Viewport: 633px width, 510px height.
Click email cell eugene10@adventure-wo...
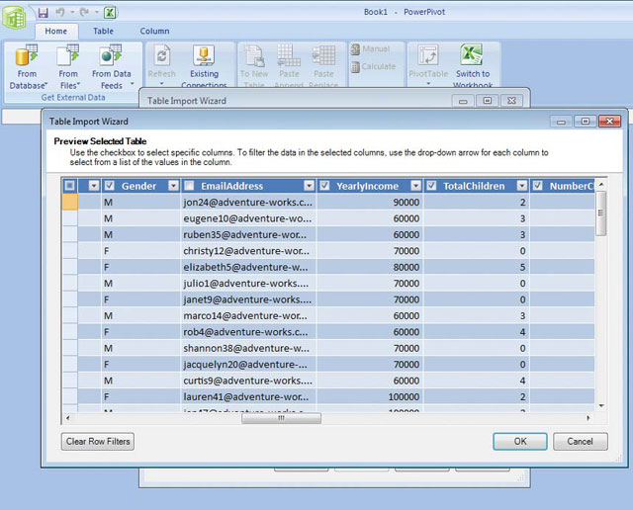point(248,218)
